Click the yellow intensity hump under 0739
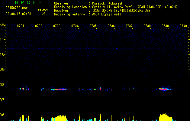The height and width of the screenshot is (121, 190). tap(166, 117)
